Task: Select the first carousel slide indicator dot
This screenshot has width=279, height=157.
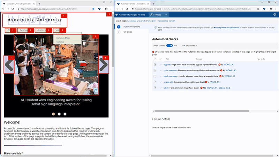Action: [x=53, y=114]
